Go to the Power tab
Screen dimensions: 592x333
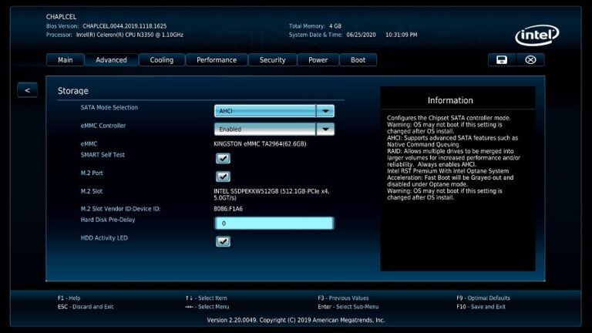318,60
